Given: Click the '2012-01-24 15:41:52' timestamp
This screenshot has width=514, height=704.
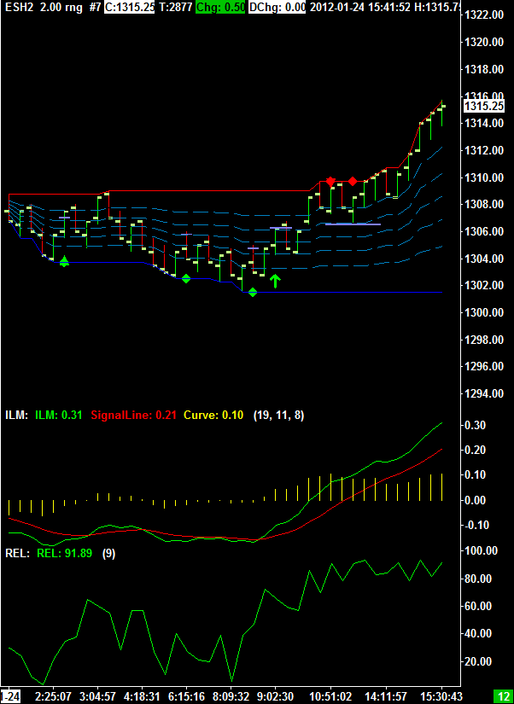Looking at the screenshot, I should (362, 7).
